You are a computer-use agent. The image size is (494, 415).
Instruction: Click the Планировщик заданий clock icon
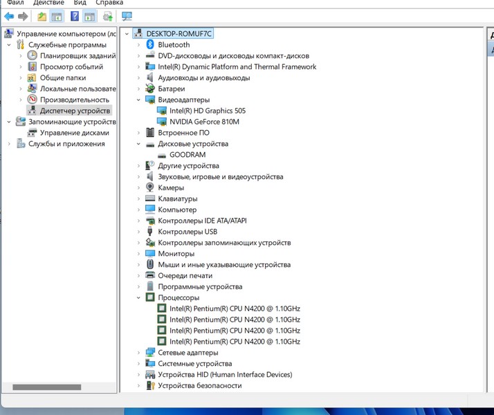click(33, 56)
